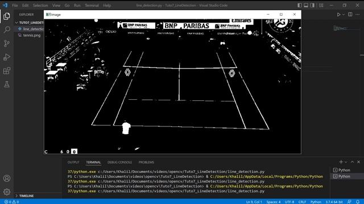The image size is (364, 204).
Task: Maximize the panel size chevron
Action: (x=352, y=162)
